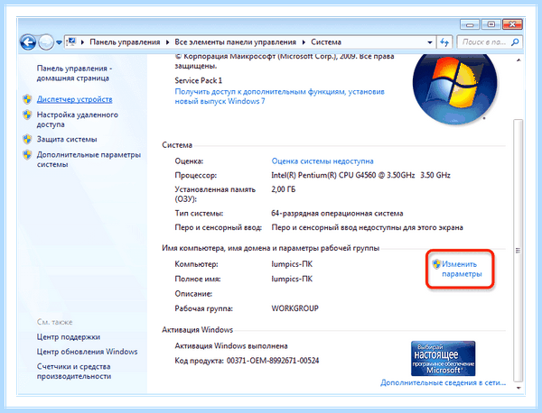The height and width of the screenshot is (413, 542).
Task: Open Центр поддержки link
Action: click(69, 337)
